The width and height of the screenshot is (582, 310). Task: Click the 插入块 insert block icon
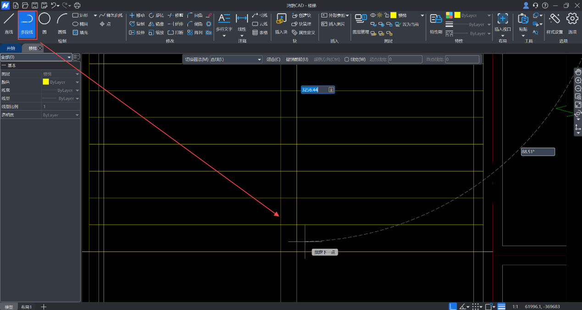tap(281, 19)
